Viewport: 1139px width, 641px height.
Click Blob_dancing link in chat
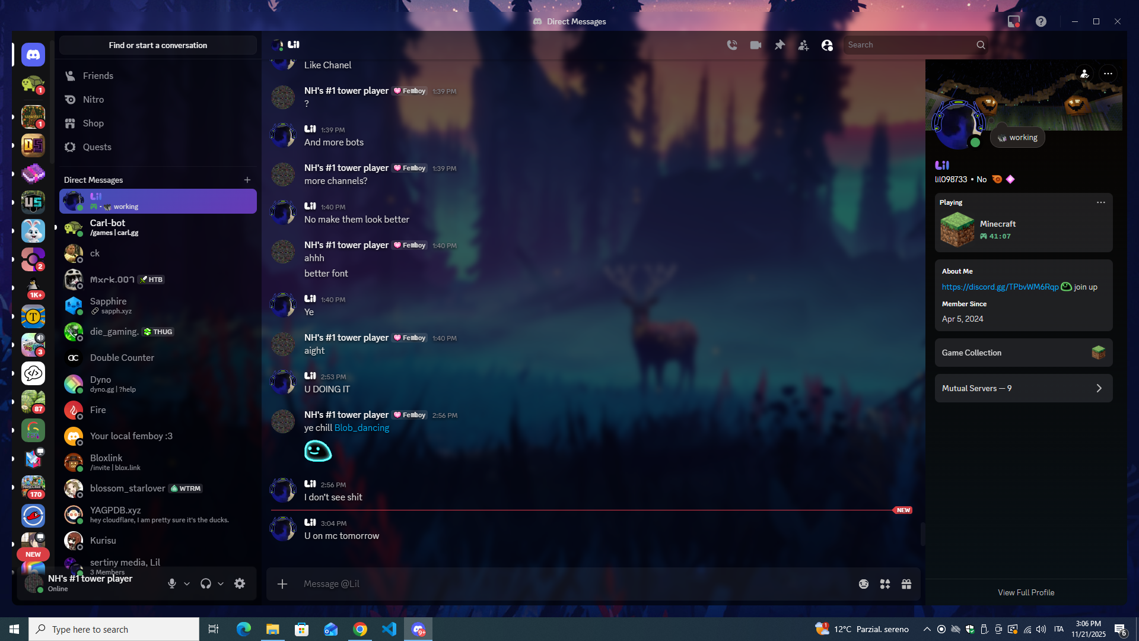click(x=362, y=428)
